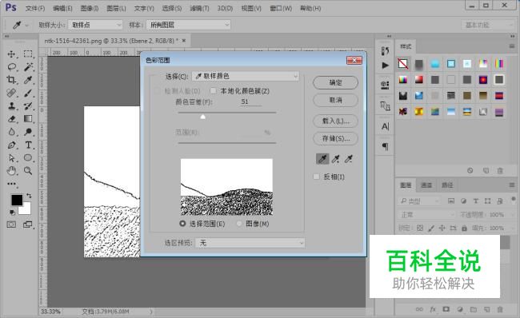Select the Blur tool
The width and height of the screenshot is (520, 318).
pyautogui.click(x=12, y=132)
